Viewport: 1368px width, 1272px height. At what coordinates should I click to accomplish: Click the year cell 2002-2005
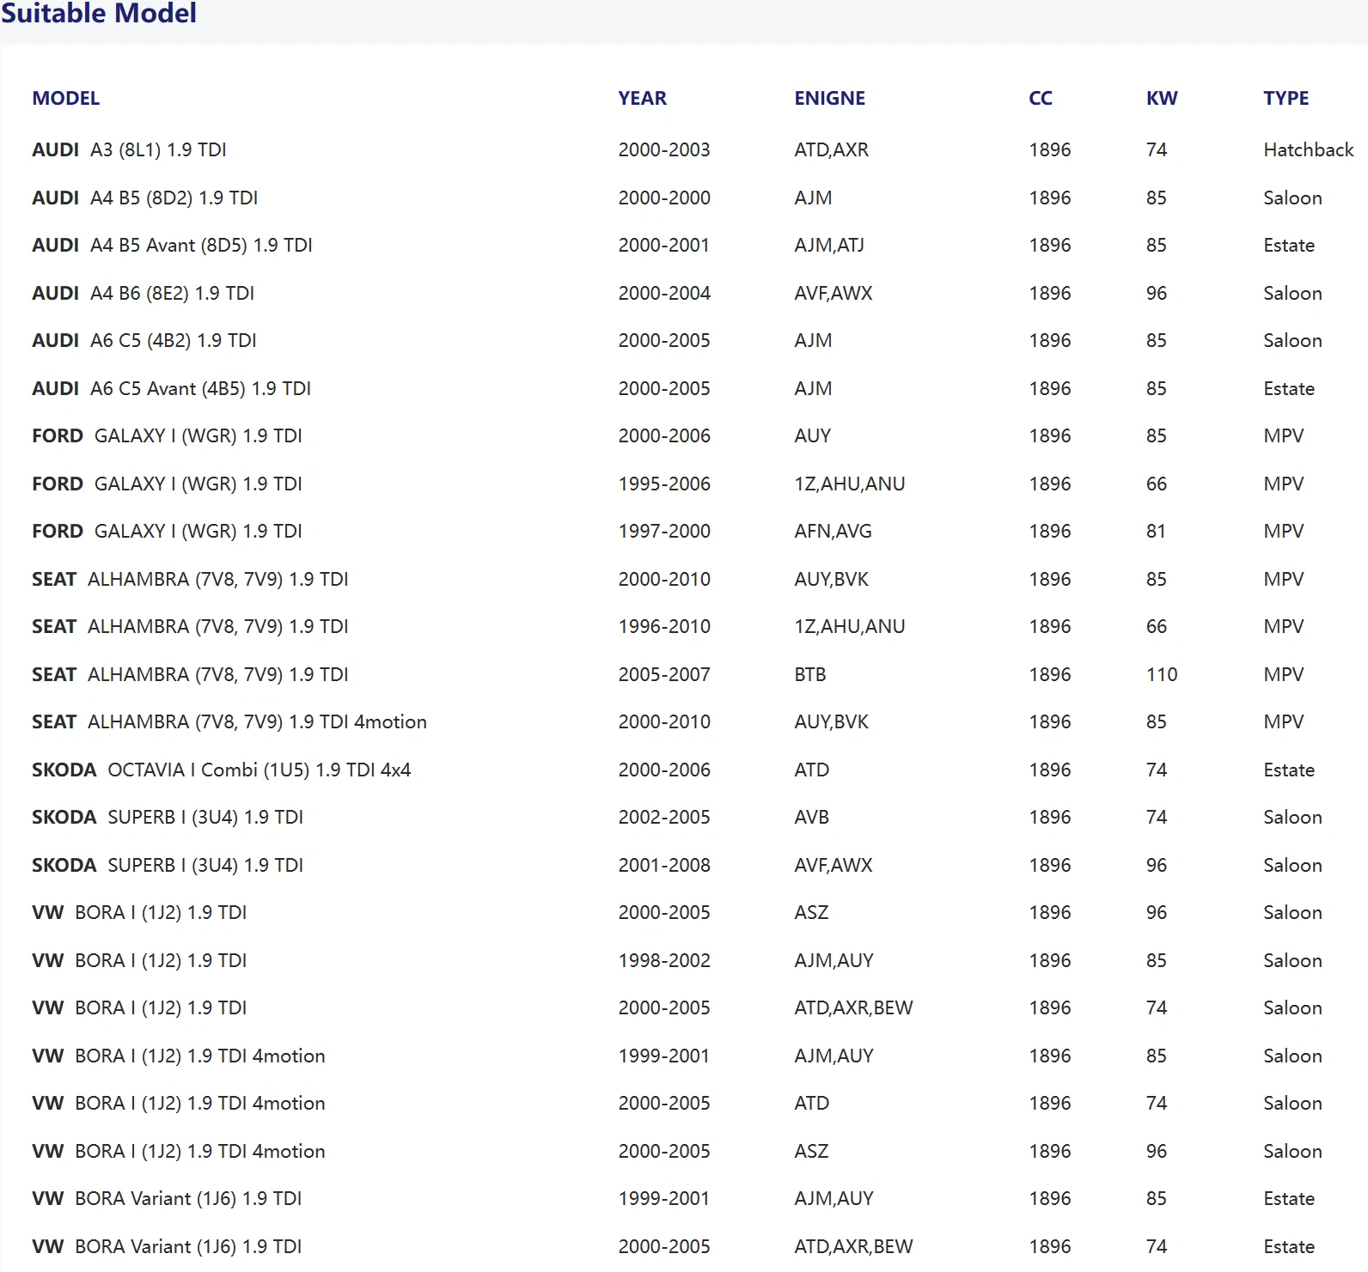(x=664, y=817)
